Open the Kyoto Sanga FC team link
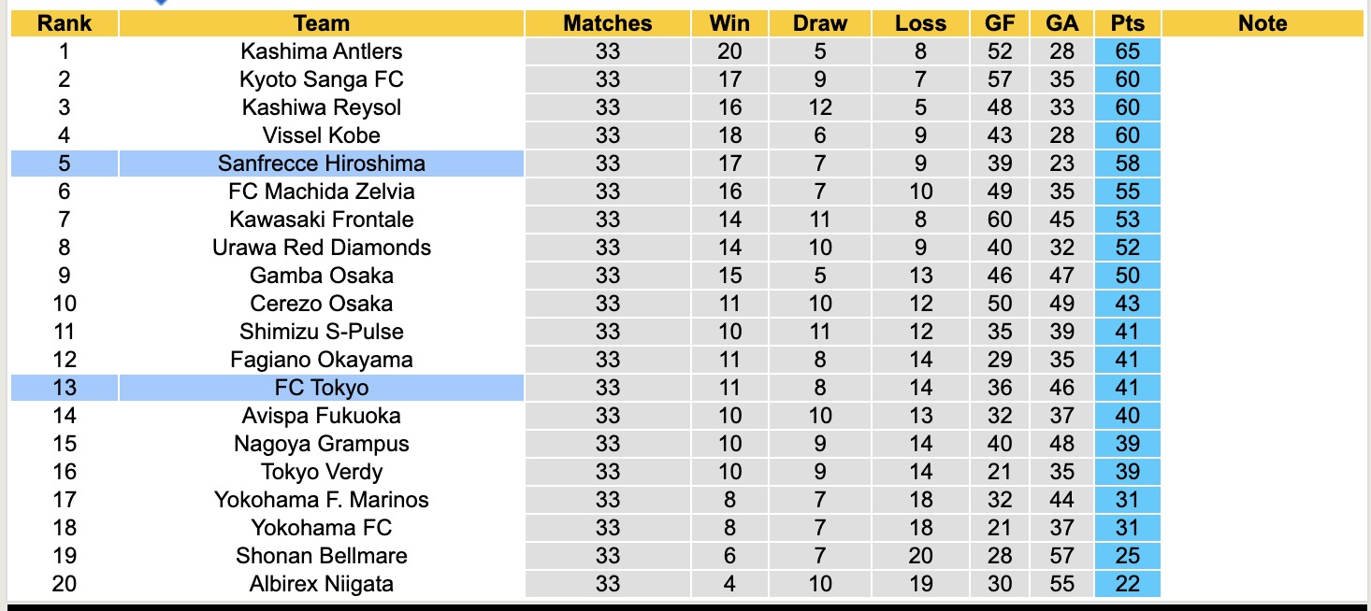This screenshot has height=611, width=1371. [321, 79]
